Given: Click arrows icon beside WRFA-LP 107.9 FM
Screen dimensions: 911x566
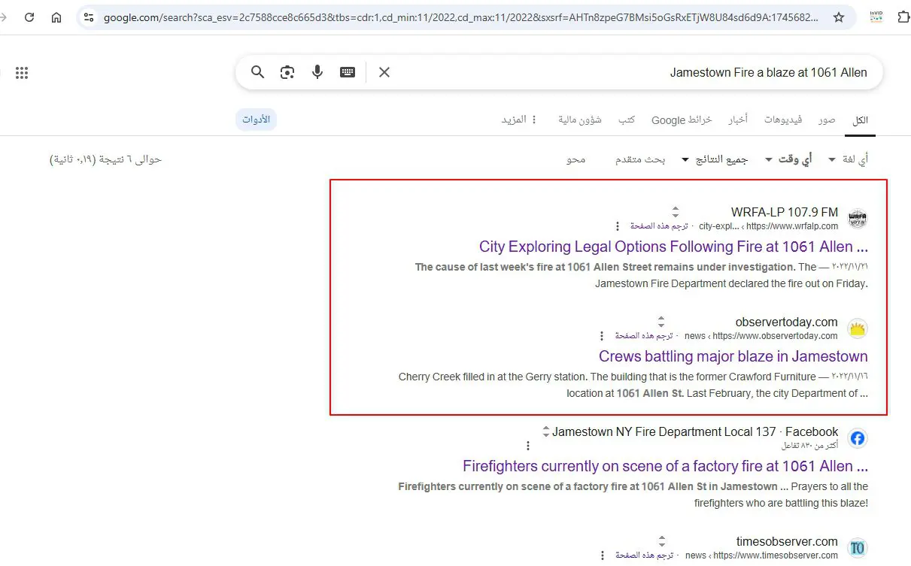Looking at the screenshot, I should coord(676,212).
